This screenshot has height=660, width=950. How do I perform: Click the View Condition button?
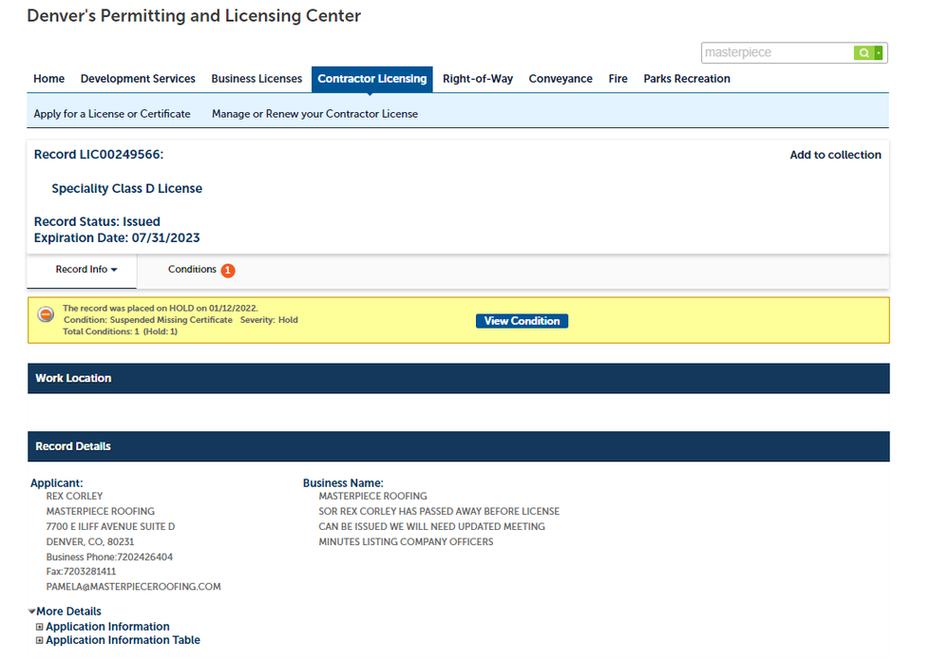pyautogui.click(x=522, y=321)
